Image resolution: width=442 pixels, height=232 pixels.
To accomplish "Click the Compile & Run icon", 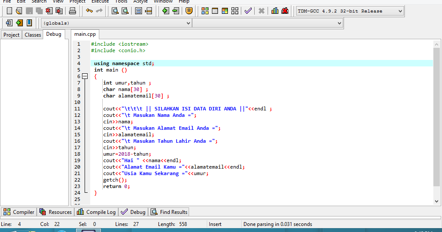I will 224,11.
